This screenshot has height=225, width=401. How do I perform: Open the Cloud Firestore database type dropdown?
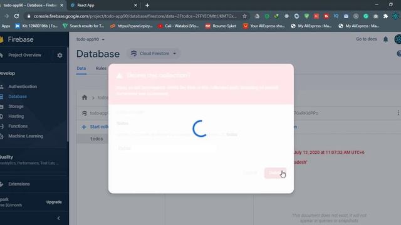tap(154, 54)
